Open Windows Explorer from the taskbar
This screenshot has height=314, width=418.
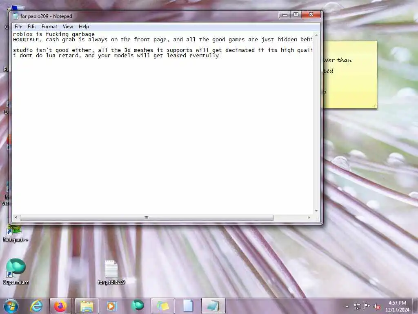87,306
